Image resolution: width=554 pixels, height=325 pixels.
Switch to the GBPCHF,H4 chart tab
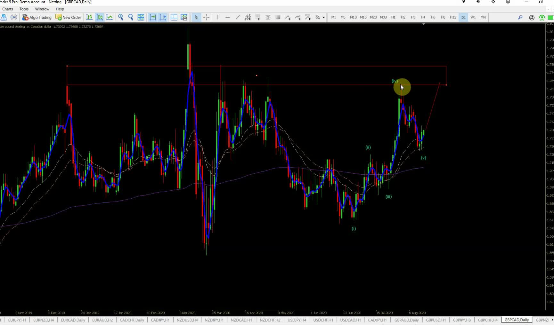coord(488,320)
